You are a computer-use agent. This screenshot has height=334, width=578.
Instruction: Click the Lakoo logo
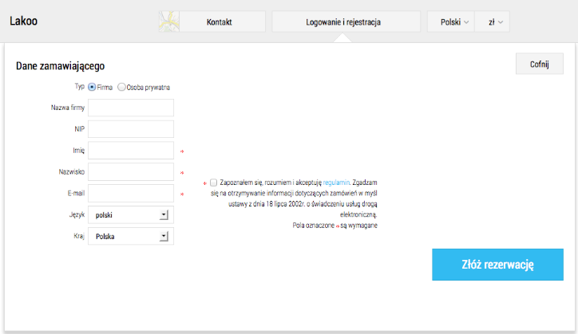coord(24,21)
